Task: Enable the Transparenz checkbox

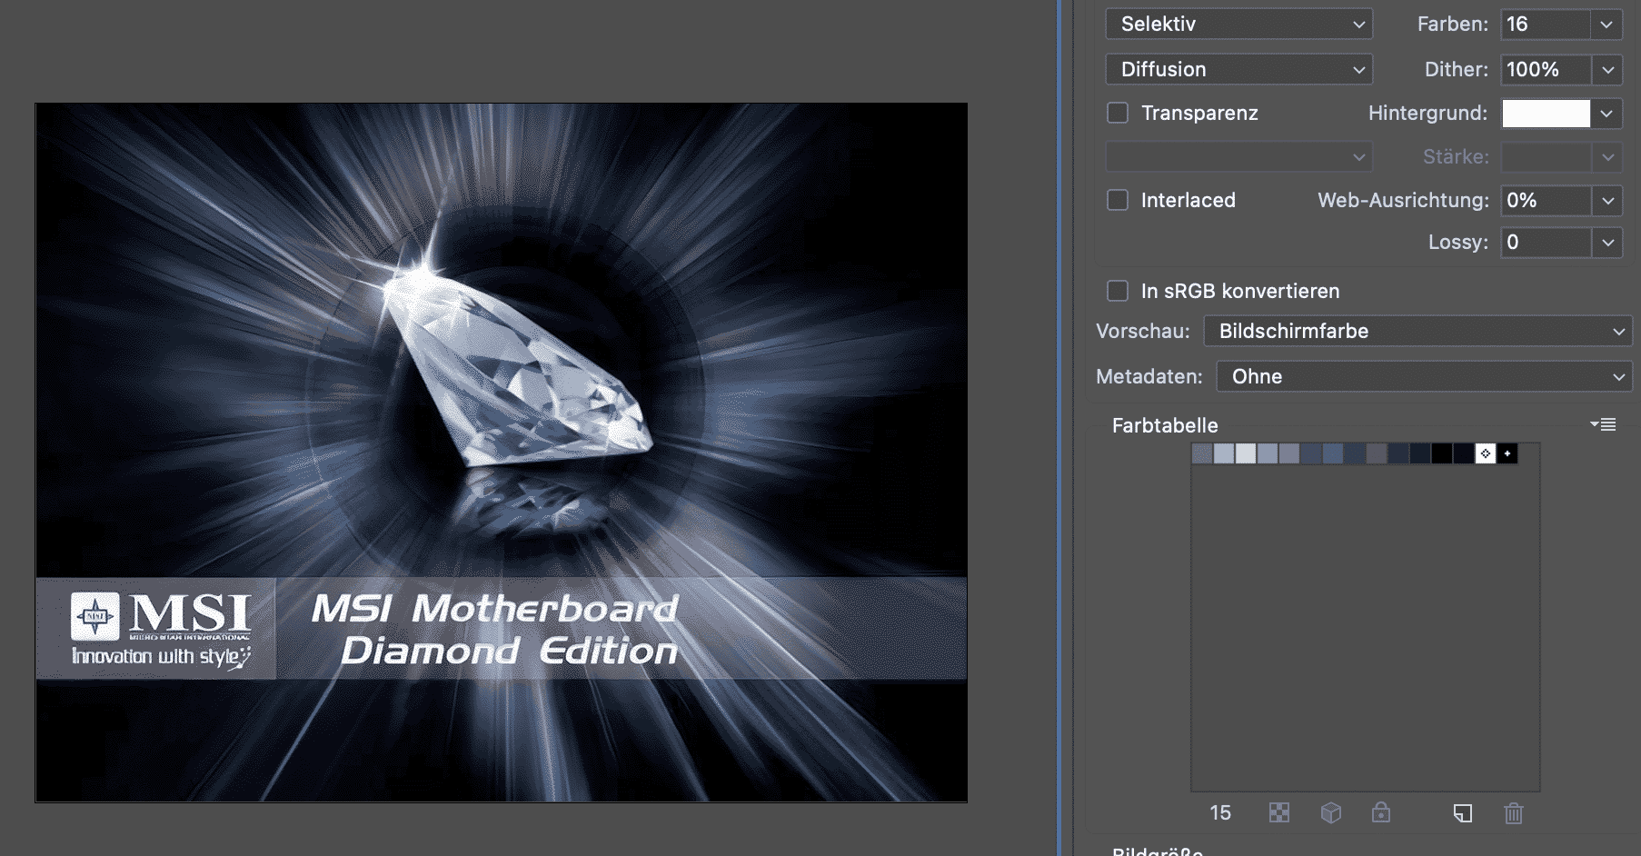Action: 1118,113
